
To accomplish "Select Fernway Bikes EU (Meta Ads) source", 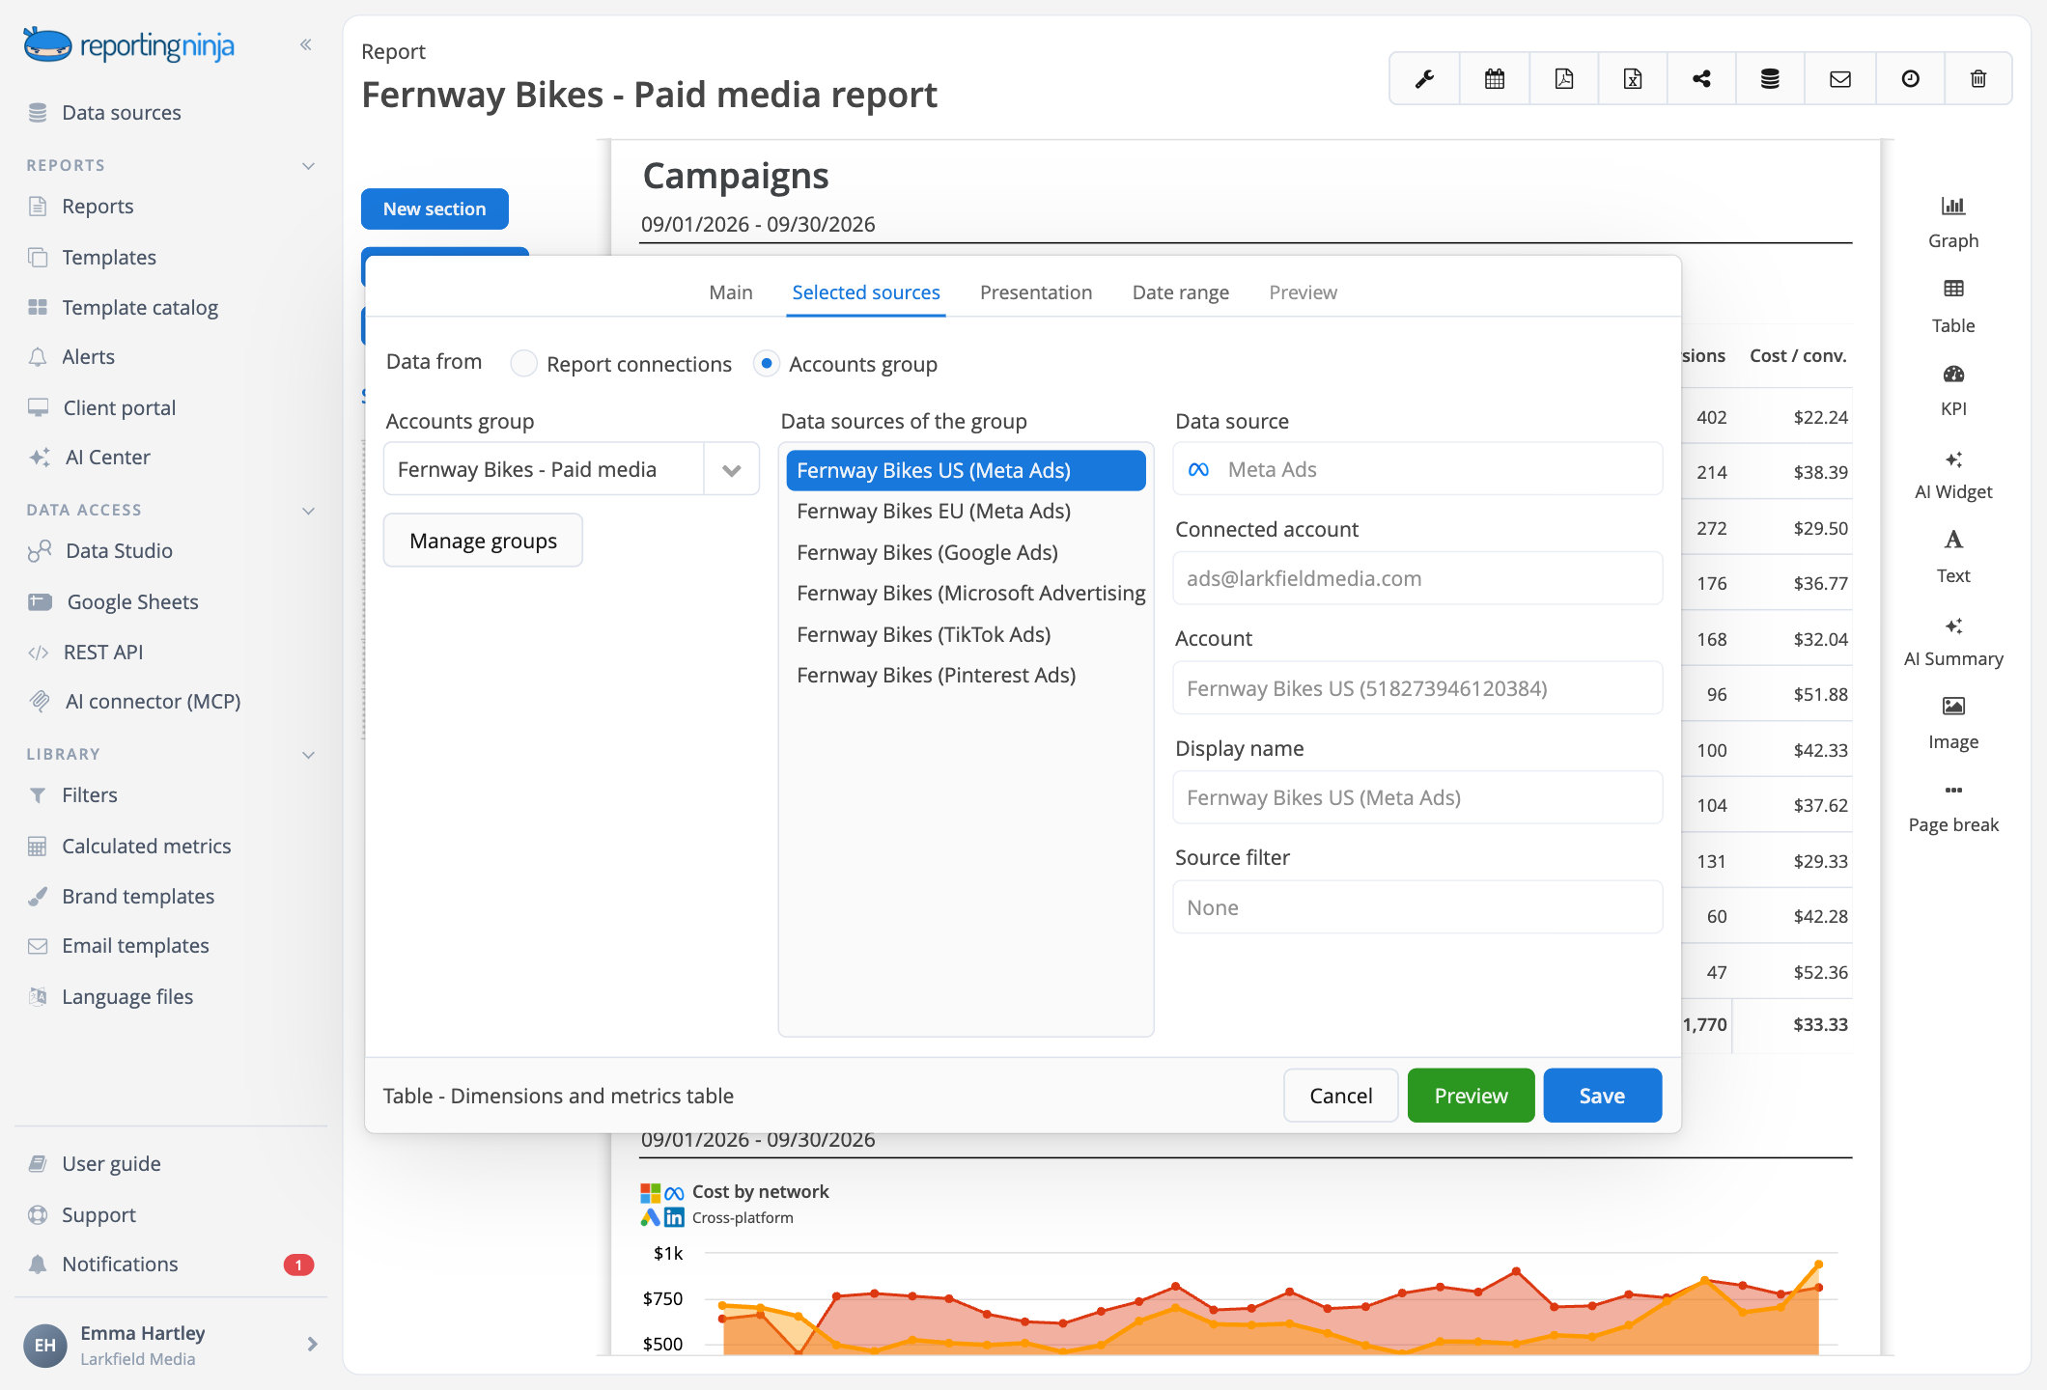I will pos(966,512).
